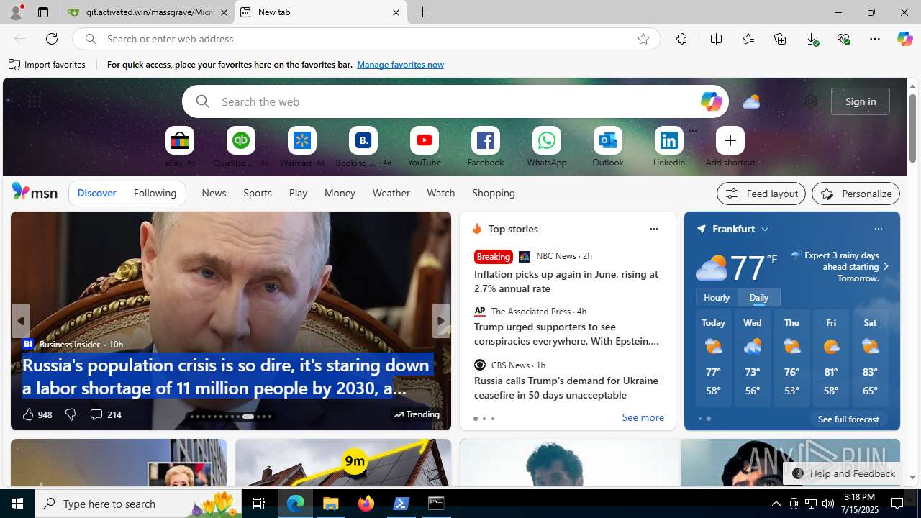Like the Russia population article

pyautogui.click(x=37, y=414)
